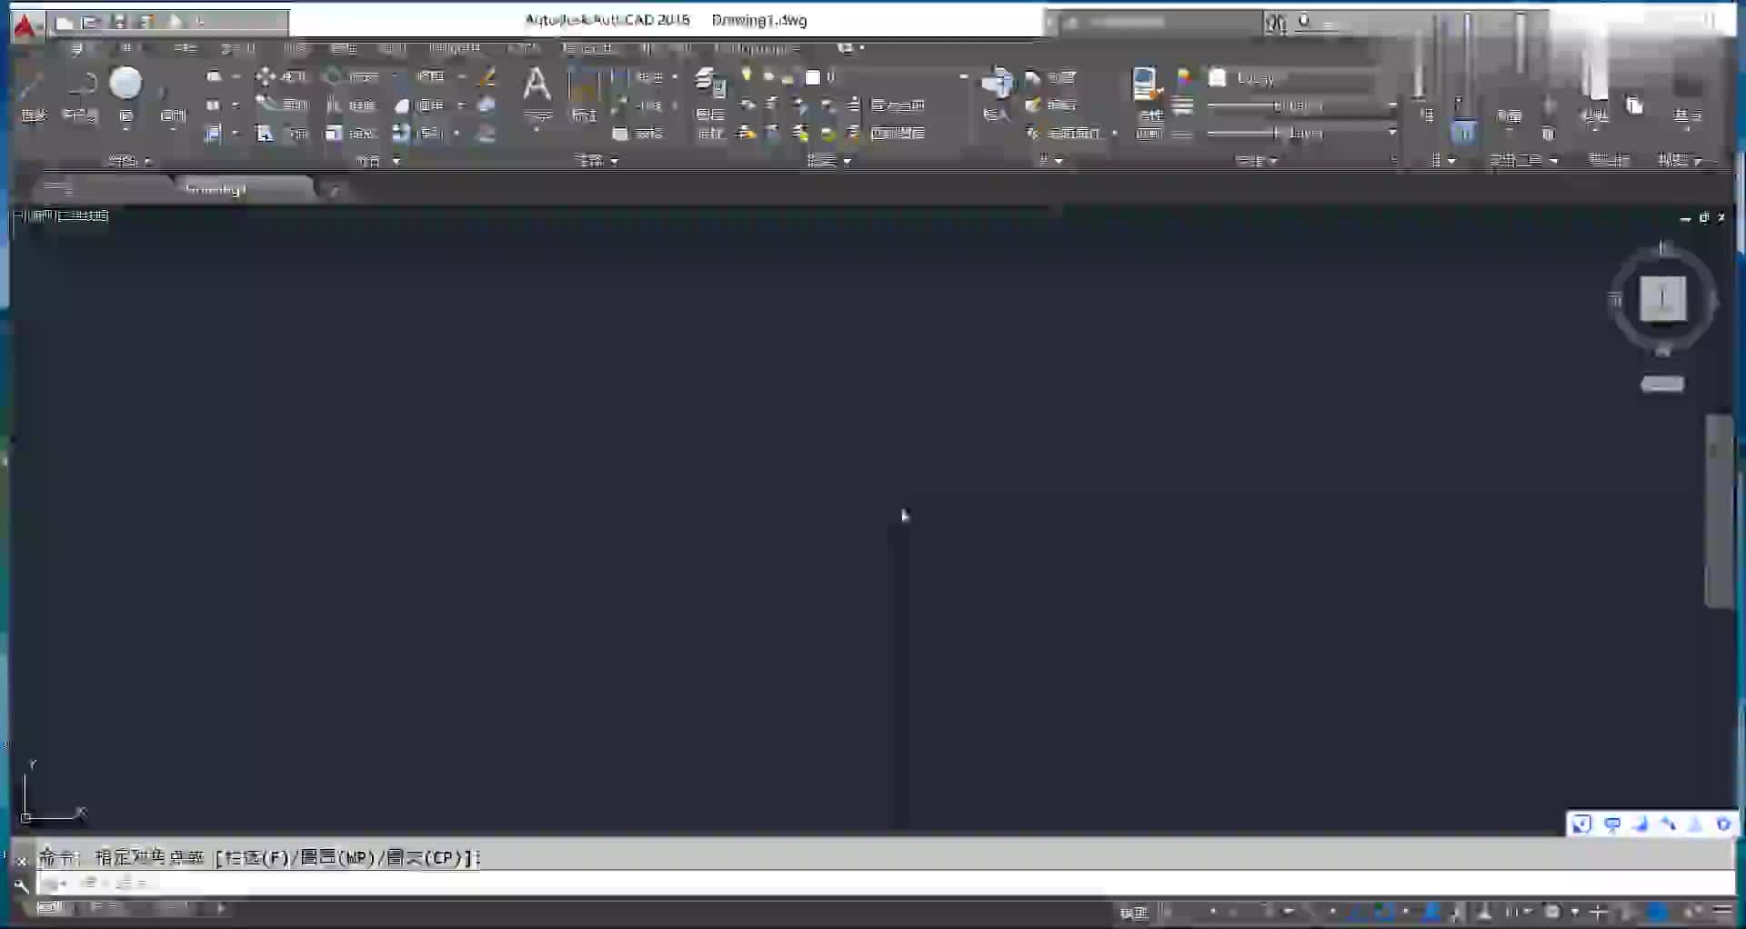Viewport: 1746px width, 929px height.
Task: Click the 圈交(CP) command line option
Action: click(x=426, y=857)
